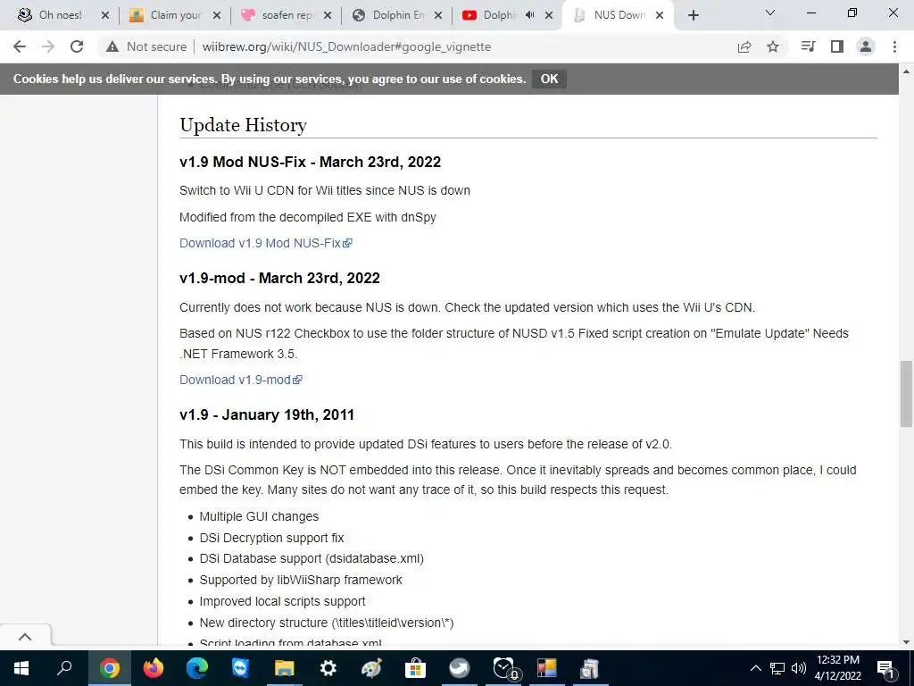Screen dimensions: 914x686
Task: Open Microsoft Store from the taskbar
Action: (x=416, y=668)
